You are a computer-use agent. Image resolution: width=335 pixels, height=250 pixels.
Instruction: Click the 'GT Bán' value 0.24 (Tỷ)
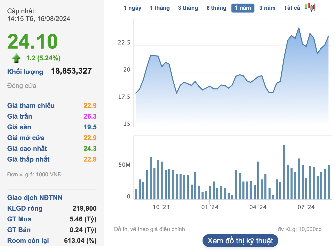(83, 230)
